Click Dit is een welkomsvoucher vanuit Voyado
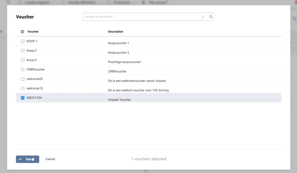This screenshot has width=297, height=173. (137, 81)
